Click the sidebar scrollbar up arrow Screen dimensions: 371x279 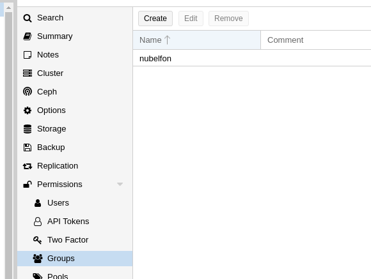coord(8,8)
